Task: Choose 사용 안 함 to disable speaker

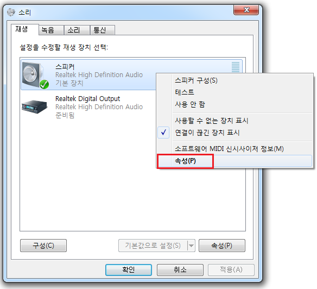Action: tap(190, 104)
